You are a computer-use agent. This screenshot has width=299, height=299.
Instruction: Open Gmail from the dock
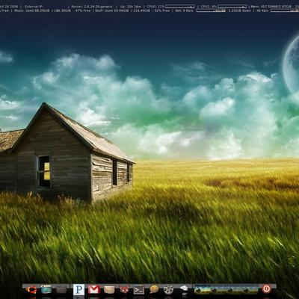pyautogui.click(x=94, y=289)
